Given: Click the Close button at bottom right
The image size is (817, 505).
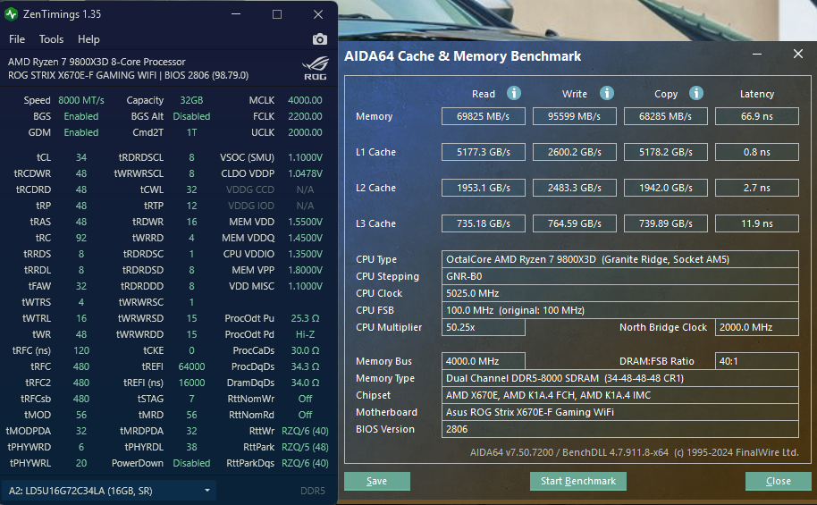Looking at the screenshot, I should 778,481.
